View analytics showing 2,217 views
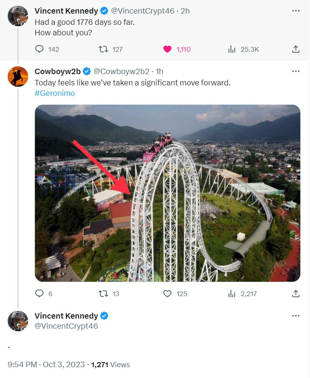Image resolution: width=310 pixels, height=378 pixels. (232, 294)
